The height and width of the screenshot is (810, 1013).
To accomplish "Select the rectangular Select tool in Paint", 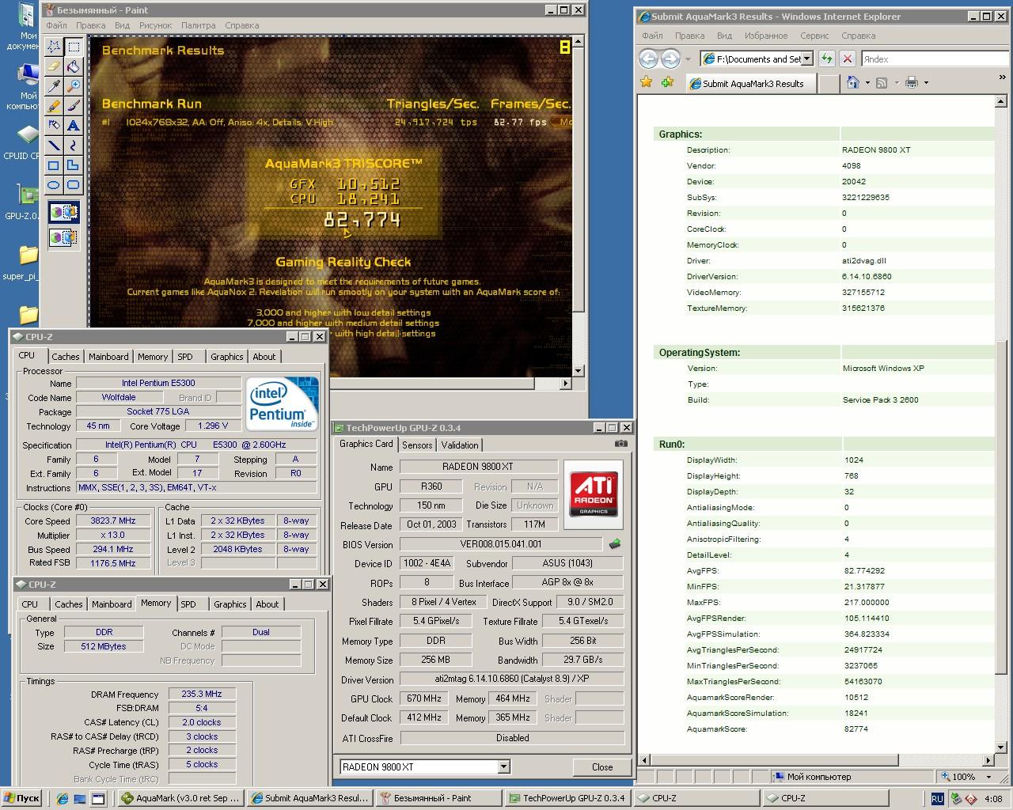I will tap(73, 47).
